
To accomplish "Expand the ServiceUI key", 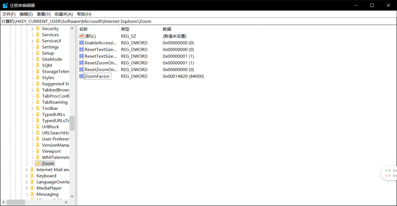I will [x=33, y=41].
